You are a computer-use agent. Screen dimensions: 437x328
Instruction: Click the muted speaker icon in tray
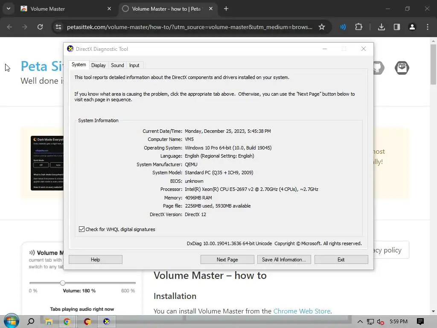[381, 322]
